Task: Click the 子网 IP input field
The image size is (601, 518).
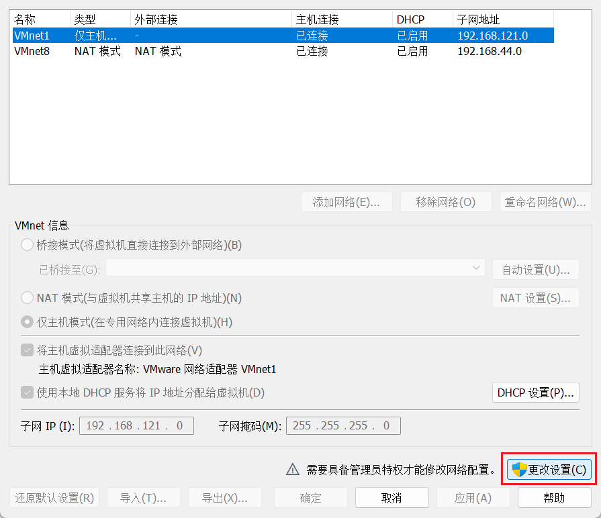Action: point(136,425)
